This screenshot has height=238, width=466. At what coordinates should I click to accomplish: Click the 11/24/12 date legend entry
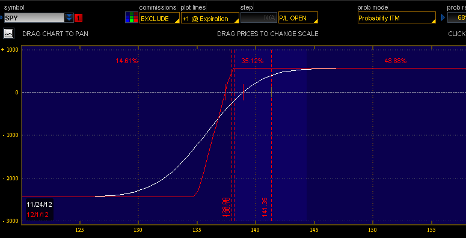pyautogui.click(x=39, y=204)
